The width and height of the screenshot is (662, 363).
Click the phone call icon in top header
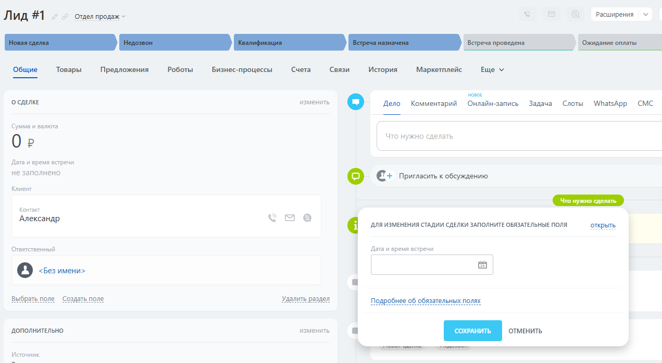pos(527,15)
